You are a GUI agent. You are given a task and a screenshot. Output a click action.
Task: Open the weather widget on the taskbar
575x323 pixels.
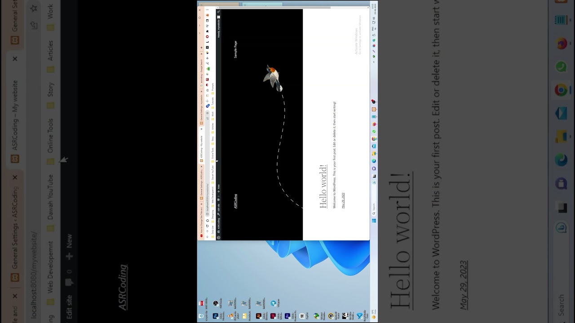tap(374, 314)
